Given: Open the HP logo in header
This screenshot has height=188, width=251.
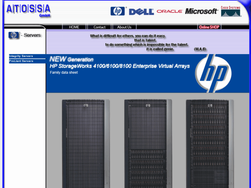Looking at the screenshot, I should coord(118,11).
